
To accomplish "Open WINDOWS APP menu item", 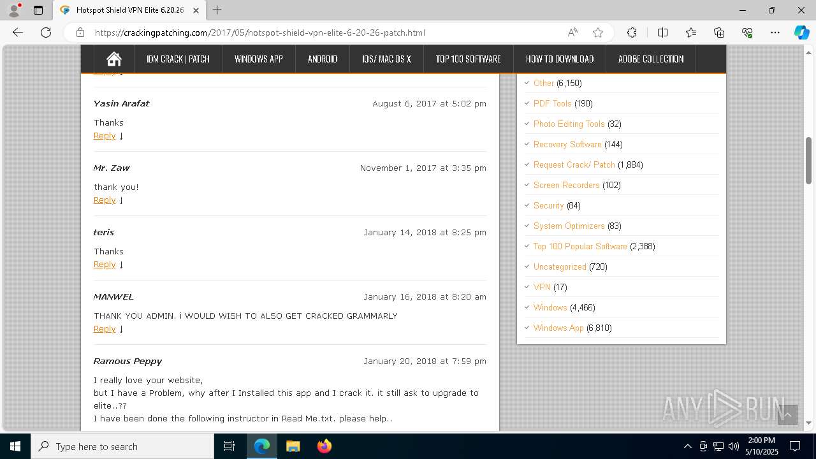I will click(x=258, y=59).
